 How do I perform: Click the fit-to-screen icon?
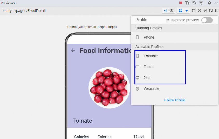click(211, 11)
